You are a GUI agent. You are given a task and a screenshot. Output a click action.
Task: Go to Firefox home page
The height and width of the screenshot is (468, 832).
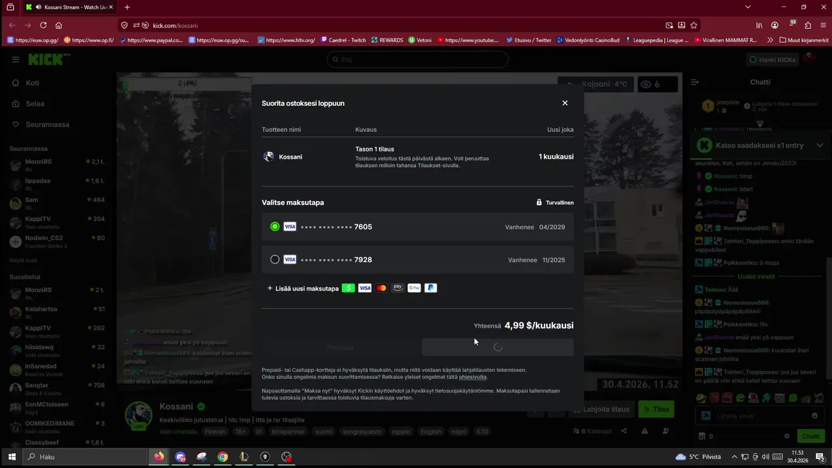tap(58, 25)
